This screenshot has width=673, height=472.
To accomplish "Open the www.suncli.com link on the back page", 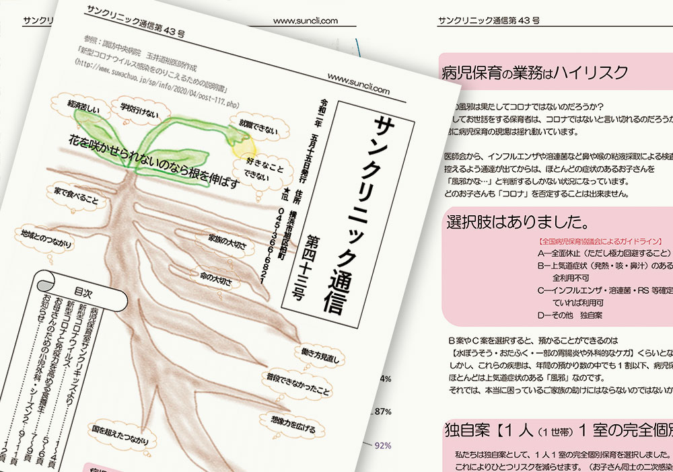I will (305, 21).
